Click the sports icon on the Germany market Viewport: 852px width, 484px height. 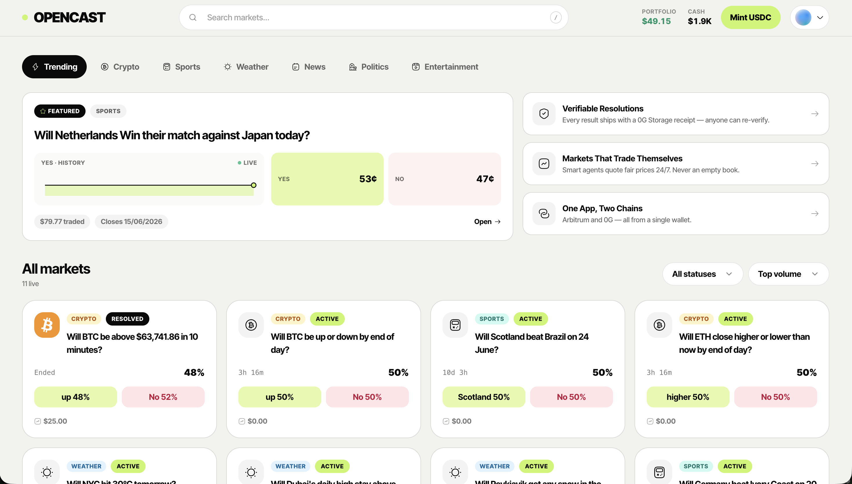(659, 472)
